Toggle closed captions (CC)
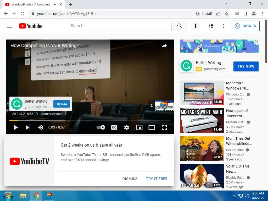The width and height of the screenshot is (268, 201). [114, 127]
